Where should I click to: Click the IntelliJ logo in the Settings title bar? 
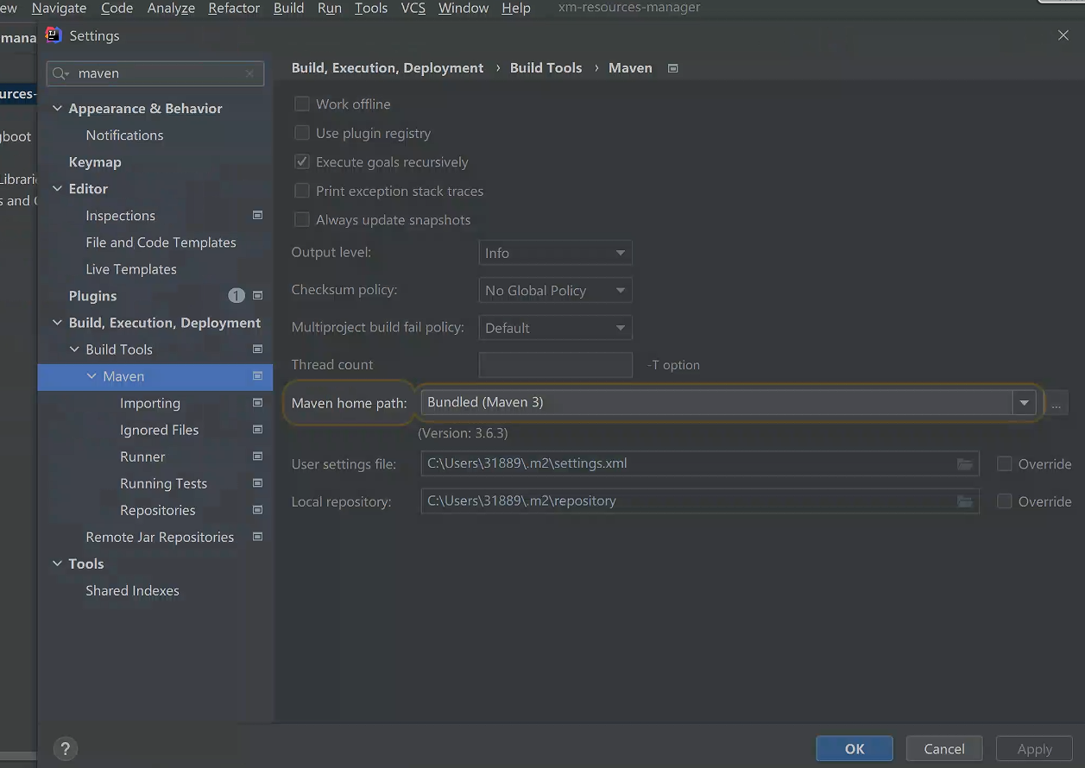point(54,35)
